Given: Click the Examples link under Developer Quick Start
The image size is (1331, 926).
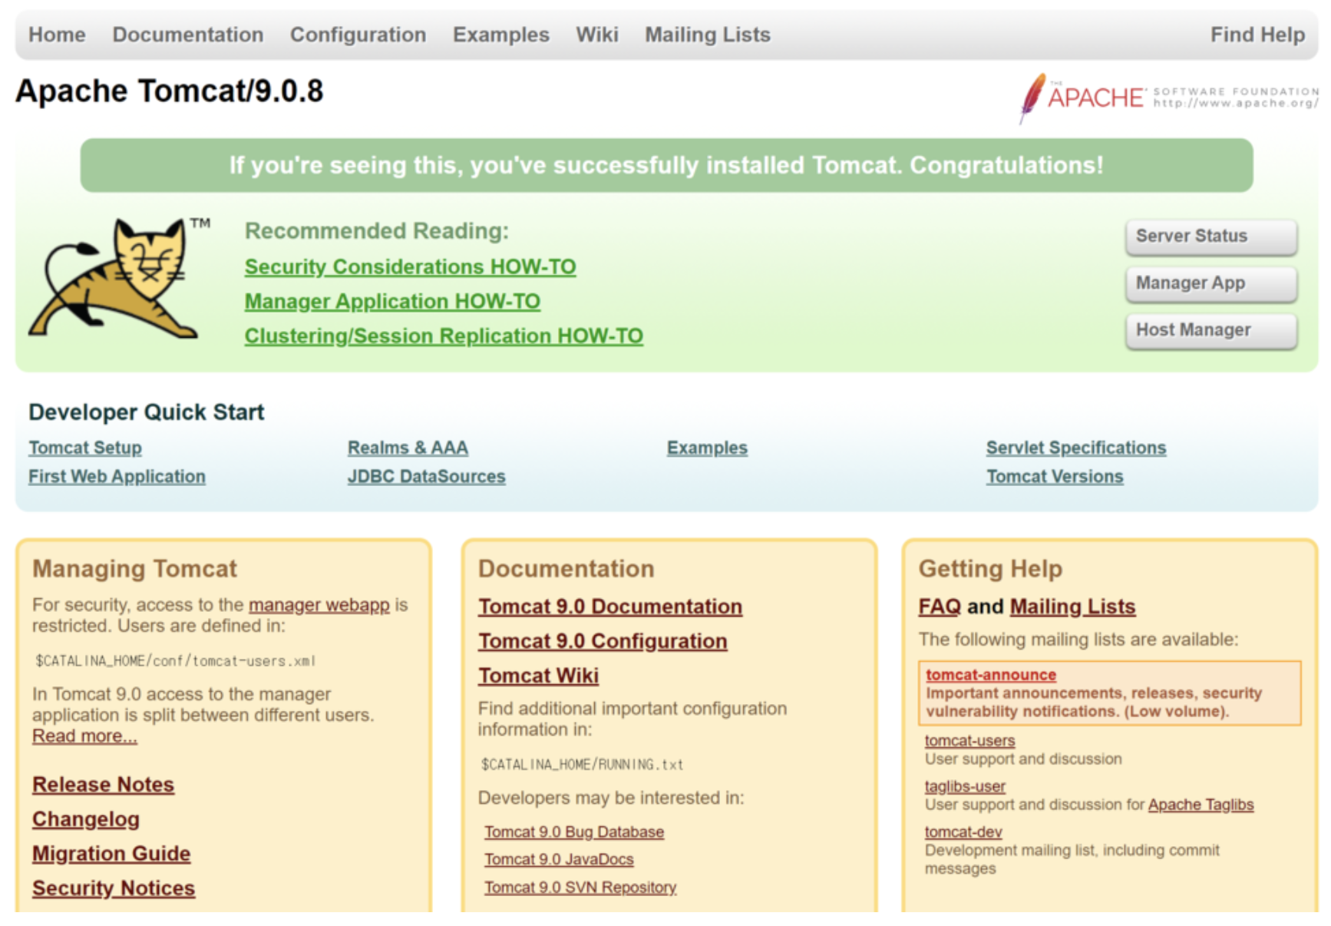Looking at the screenshot, I should point(707,448).
